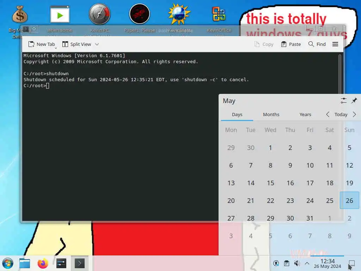Expand the Split View dropdown arrow
The width and height of the screenshot is (361, 271).
pyautogui.click(x=97, y=44)
